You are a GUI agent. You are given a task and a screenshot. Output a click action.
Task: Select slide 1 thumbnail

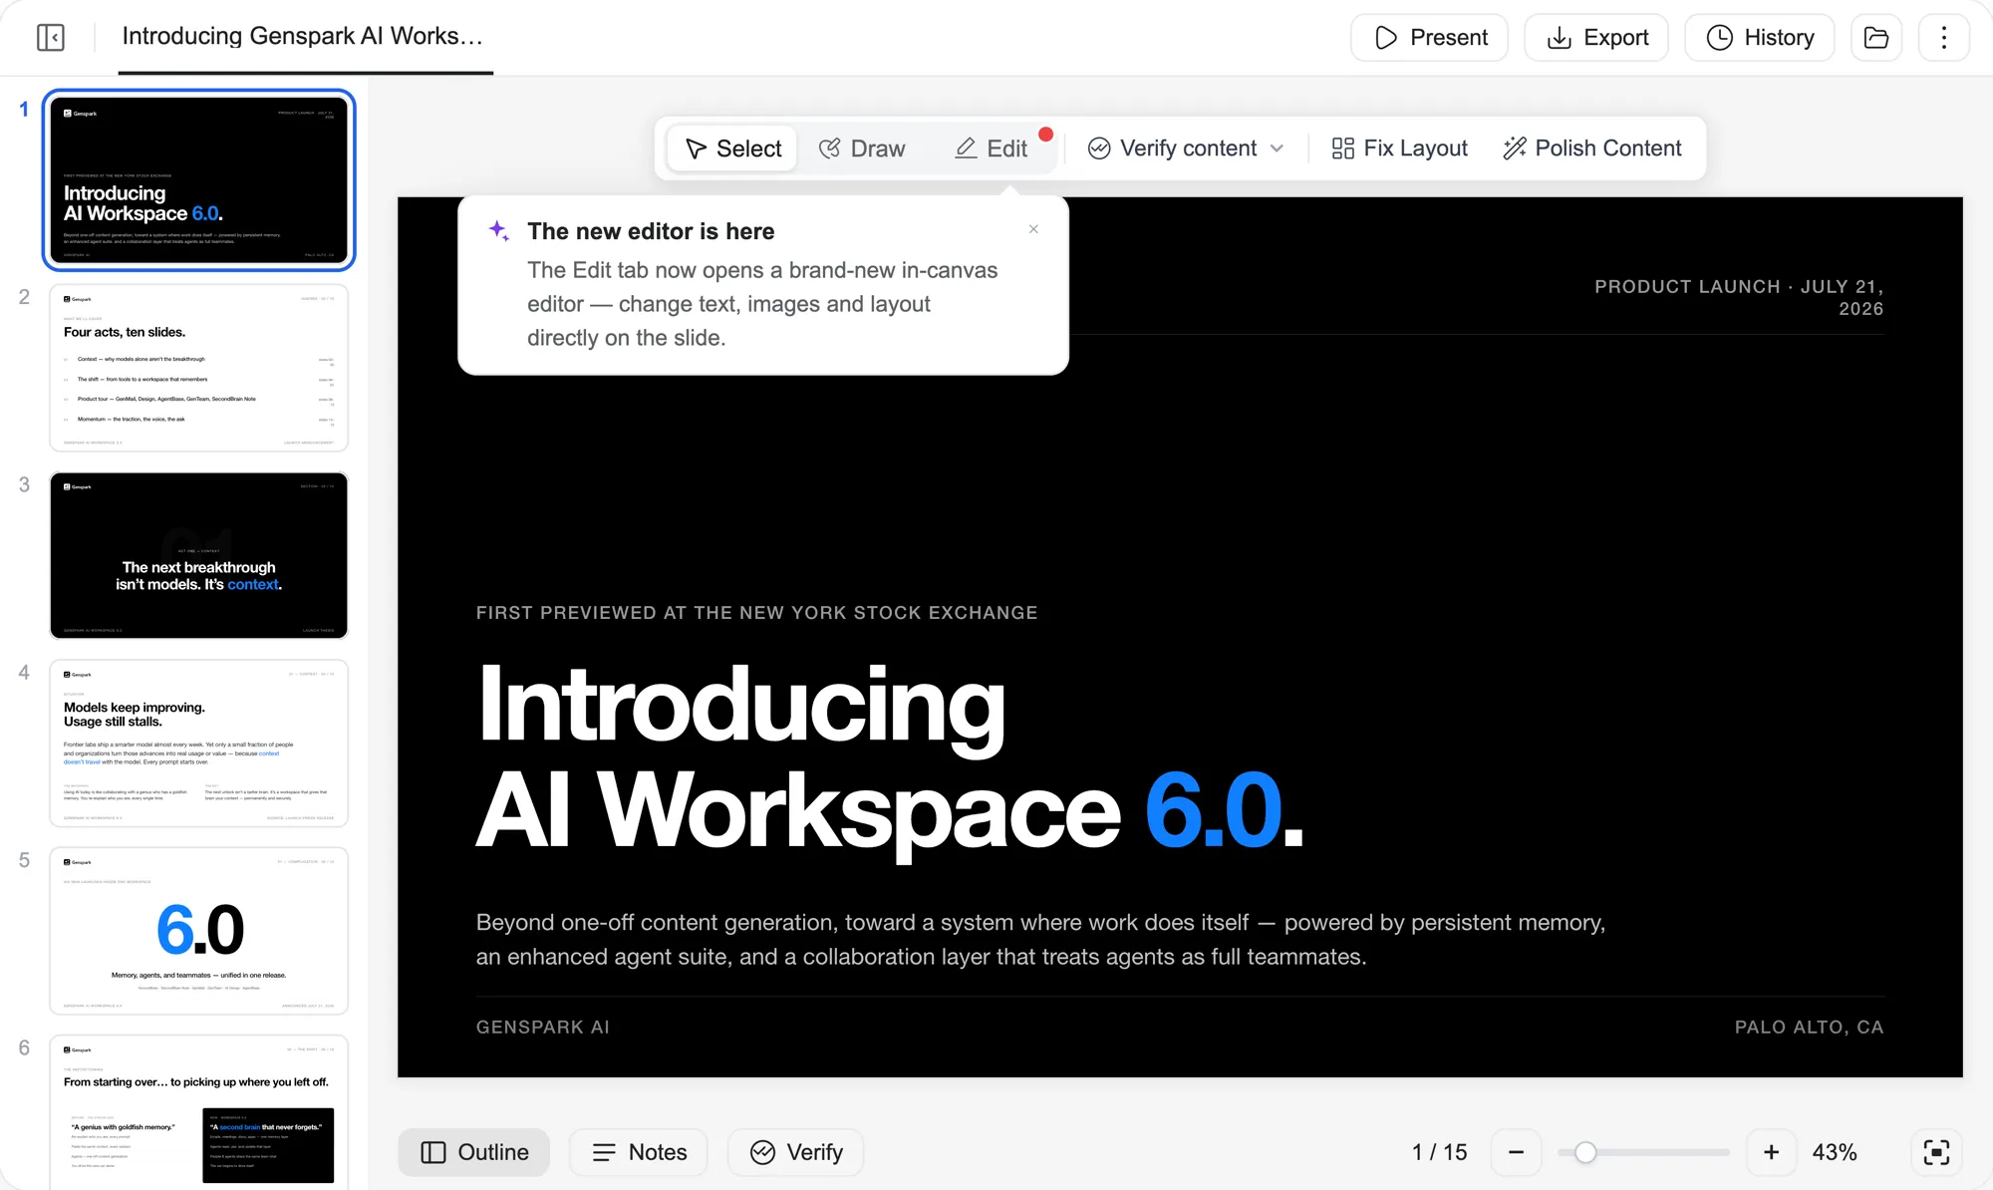click(x=198, y=179)
